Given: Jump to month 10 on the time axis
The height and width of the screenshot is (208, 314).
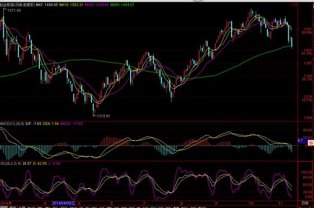Looking at the screenshot, I should (251, 203).
